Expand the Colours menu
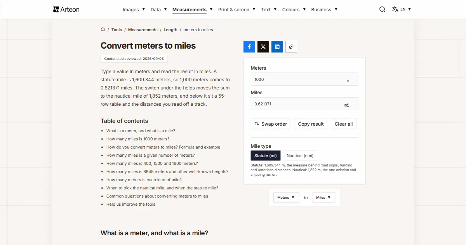The width and height of the screenshot is (466, 245). (294, 9)
